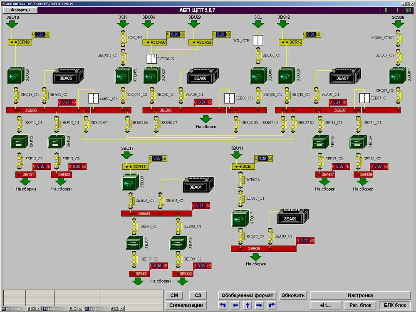Click the voltage reading above 3CR17
The height and width of the screenshot is (312, 416).
[158, 158]
